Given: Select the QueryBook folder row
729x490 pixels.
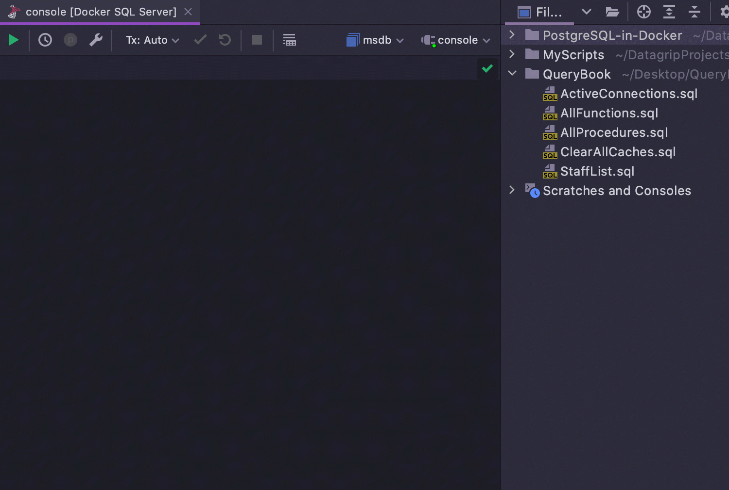Looking at the screenshot, I should tap(615, 74).
